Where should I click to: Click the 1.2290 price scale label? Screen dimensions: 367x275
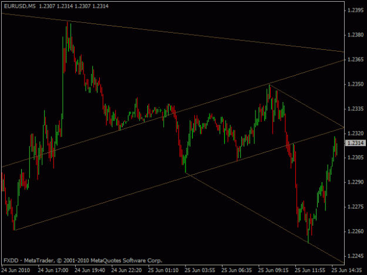coord(355,182)
